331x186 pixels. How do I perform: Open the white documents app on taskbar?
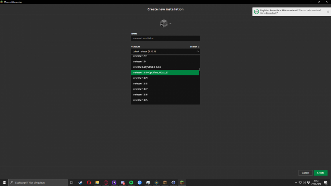click(x=148, y=182)
